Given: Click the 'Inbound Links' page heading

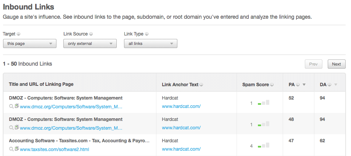Looking at the screenshot, I should pyautogui.click(x=29, y=7).
